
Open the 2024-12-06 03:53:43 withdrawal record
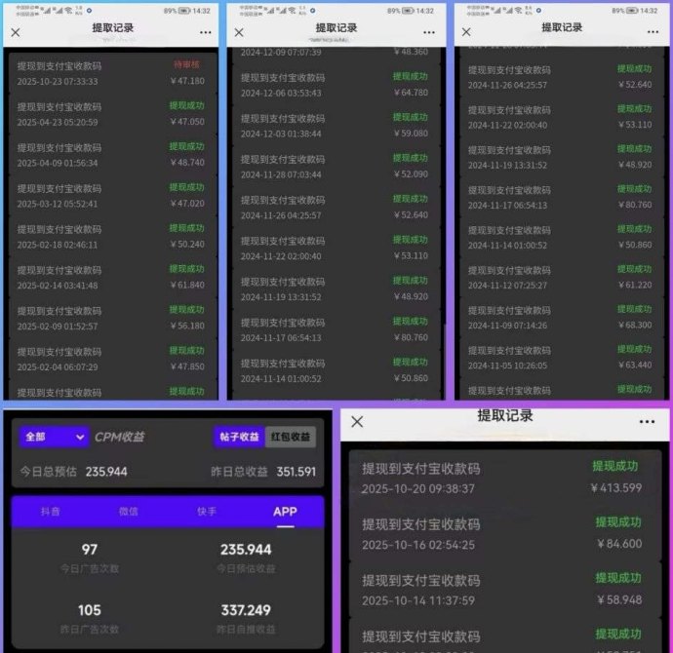336,85
